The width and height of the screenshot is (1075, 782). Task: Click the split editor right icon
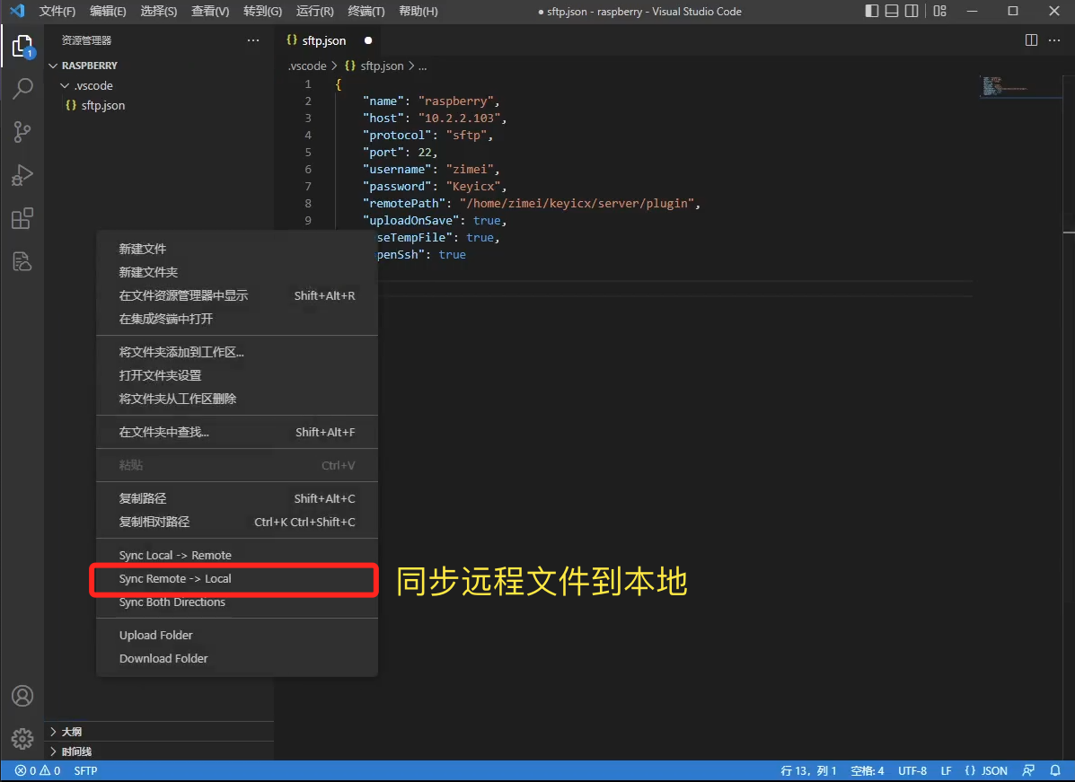[1031, 40]
